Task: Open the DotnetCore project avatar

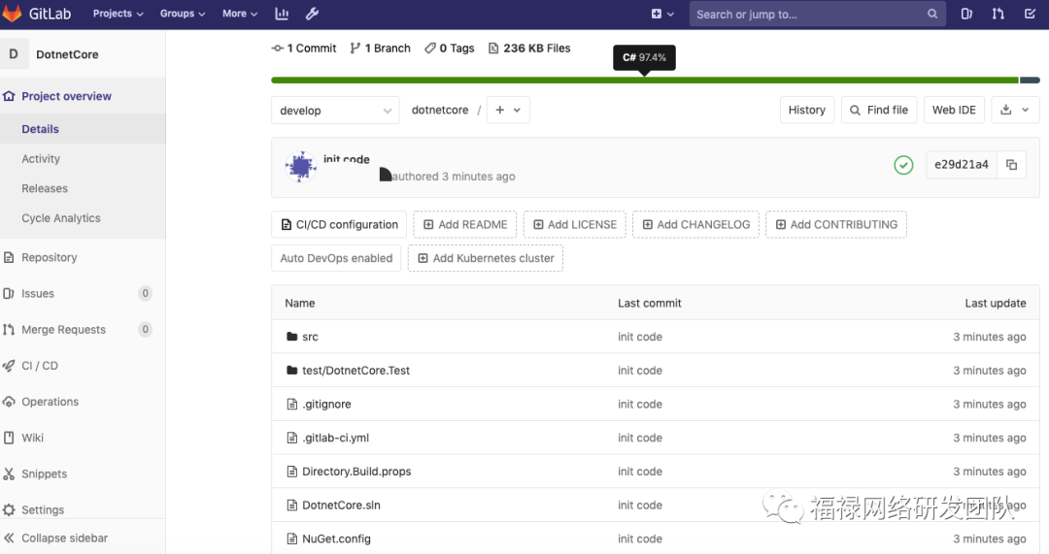Action: tap(14, 54)
